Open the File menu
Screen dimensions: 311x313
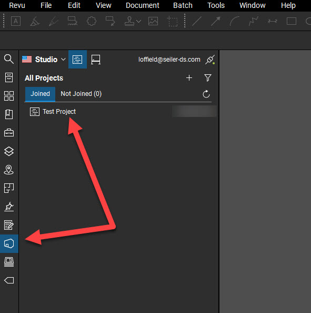pyautogui.click(x=46, y=5)
